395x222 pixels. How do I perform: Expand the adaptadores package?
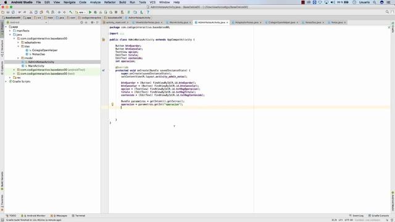(18, 43)
